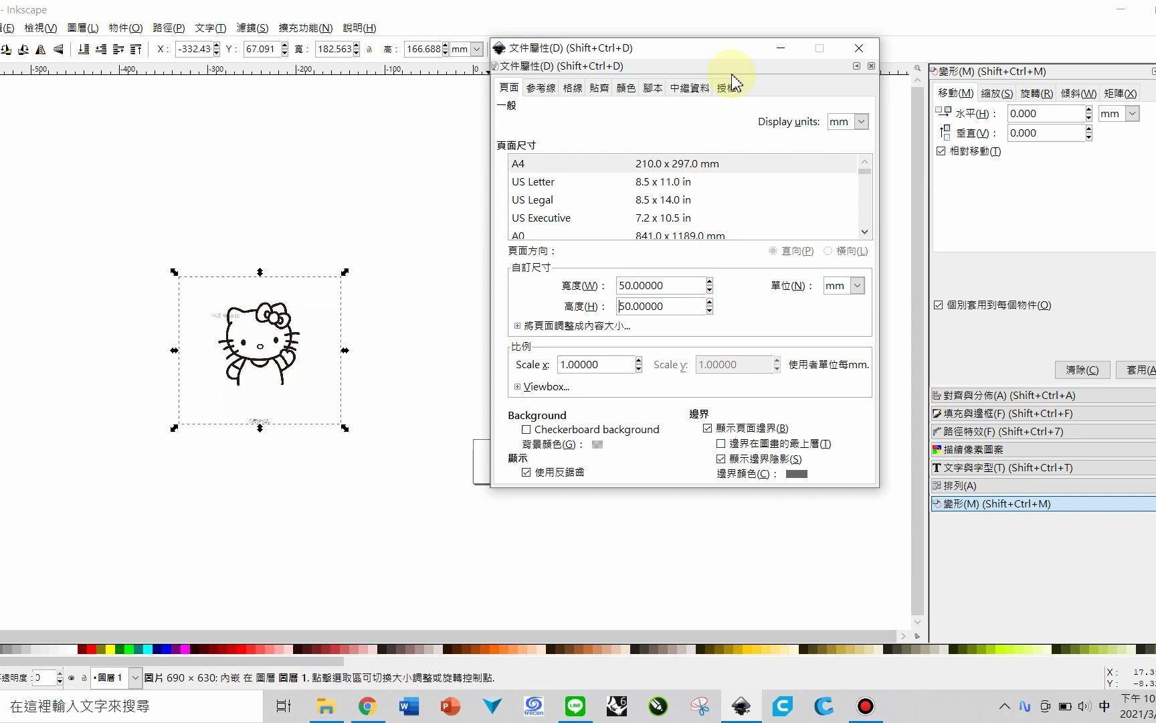Click Scale x input field

pyautogui.click(x=595, y=365)
